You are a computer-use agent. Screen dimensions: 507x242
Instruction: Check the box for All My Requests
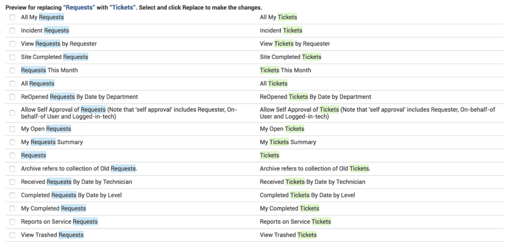point(12,17)
